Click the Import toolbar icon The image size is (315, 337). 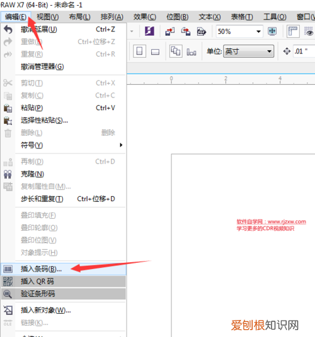click(170, 31)
